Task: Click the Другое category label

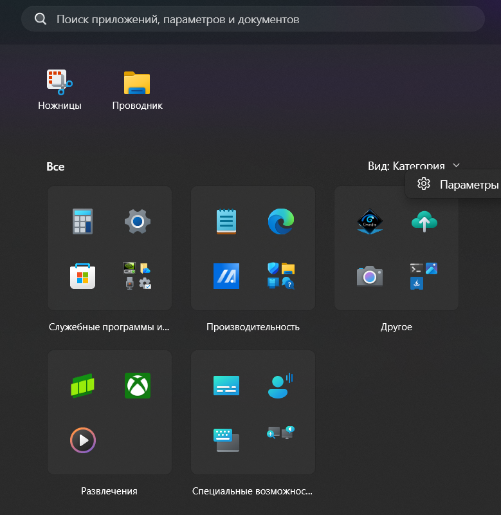Action: point(396,327)
